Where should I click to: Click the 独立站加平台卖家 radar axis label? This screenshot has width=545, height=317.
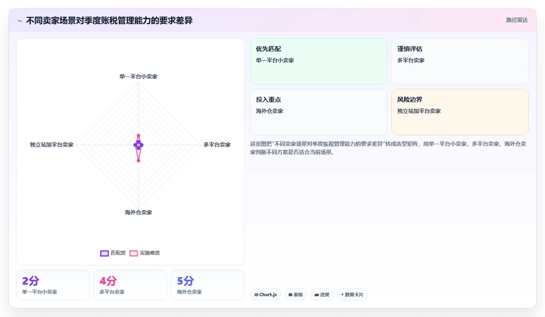tap(52, 145)
